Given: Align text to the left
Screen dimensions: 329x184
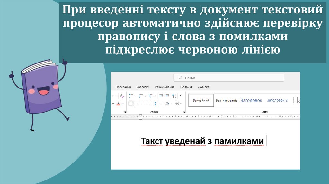Looking at the screenshot, I should [x=131, y=104].
